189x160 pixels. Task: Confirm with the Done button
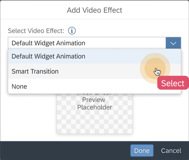[x=142, y=151]
